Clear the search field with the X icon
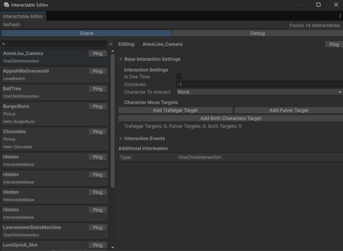Viewport: 343px width, 251px height. (111, 44)
